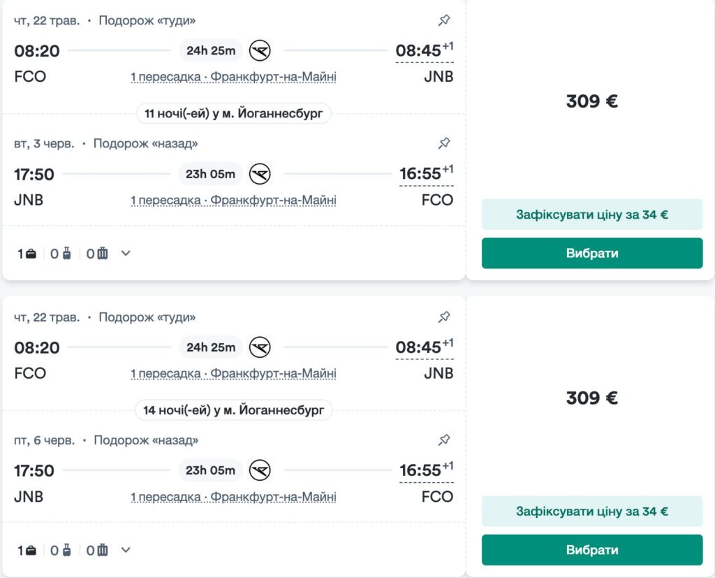Open layover details for 3 June return
Screen dimensions: 715x578
pos(233,201)
